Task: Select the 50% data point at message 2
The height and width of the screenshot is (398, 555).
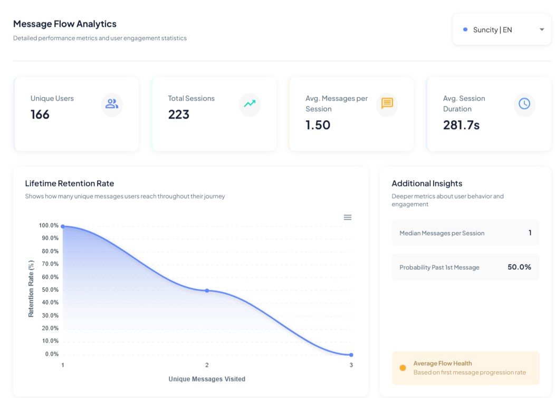Action: coord(207,290)
